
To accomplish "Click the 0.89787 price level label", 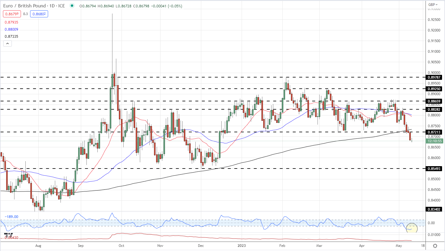I will pyautogui.click(x=434, y=77).
